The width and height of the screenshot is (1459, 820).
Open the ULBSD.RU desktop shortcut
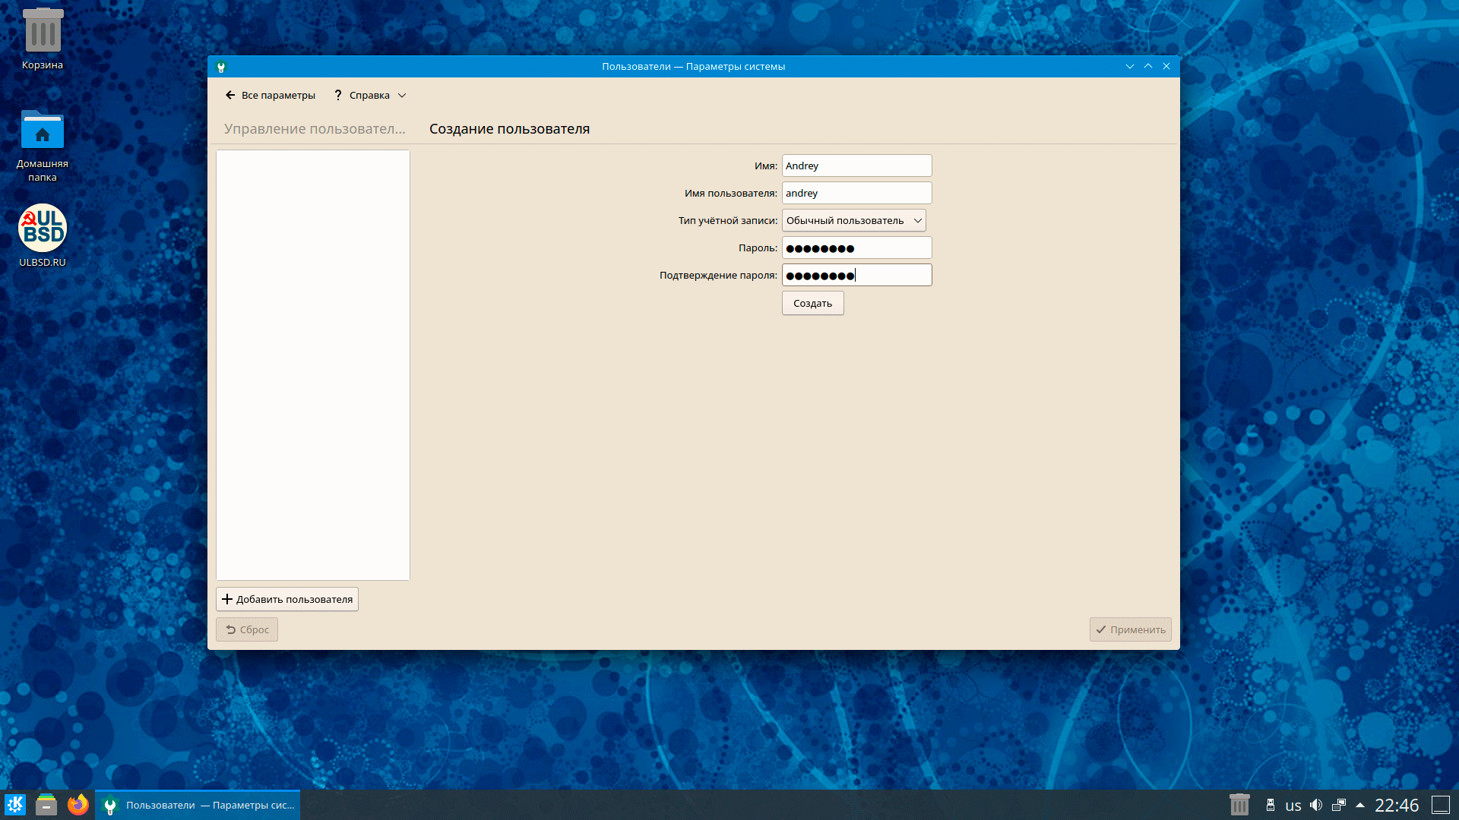(43, 228)
